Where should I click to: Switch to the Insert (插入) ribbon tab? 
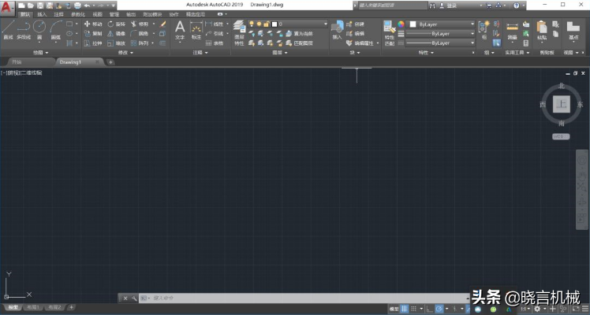(x=42, y=14)
